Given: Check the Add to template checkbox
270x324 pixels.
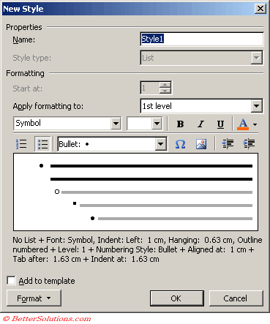Looking at the screenshot, I should 11,280.
